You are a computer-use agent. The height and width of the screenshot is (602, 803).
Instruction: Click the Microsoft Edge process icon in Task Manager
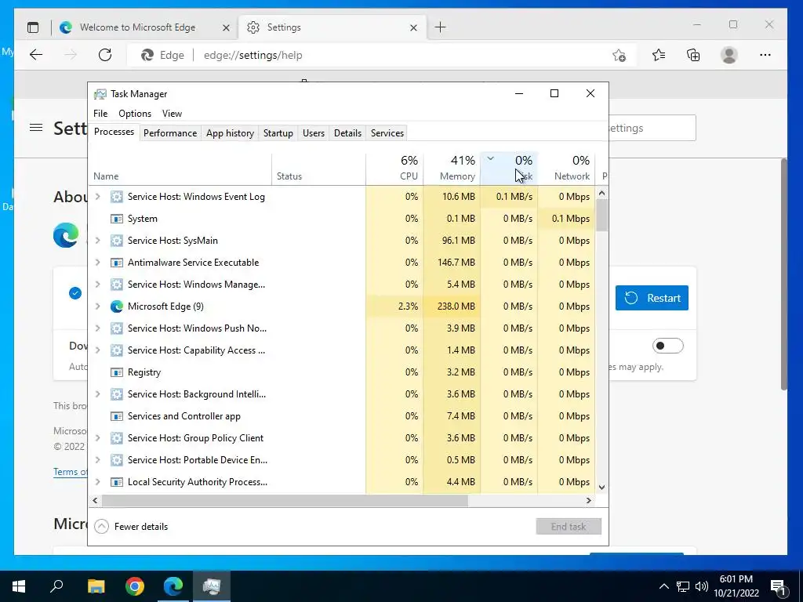point(117,306)
